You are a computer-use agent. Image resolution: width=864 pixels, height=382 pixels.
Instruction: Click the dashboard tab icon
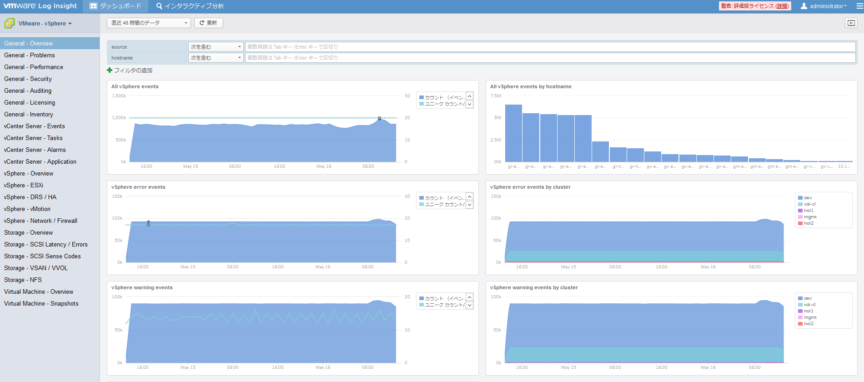[93, 6]
